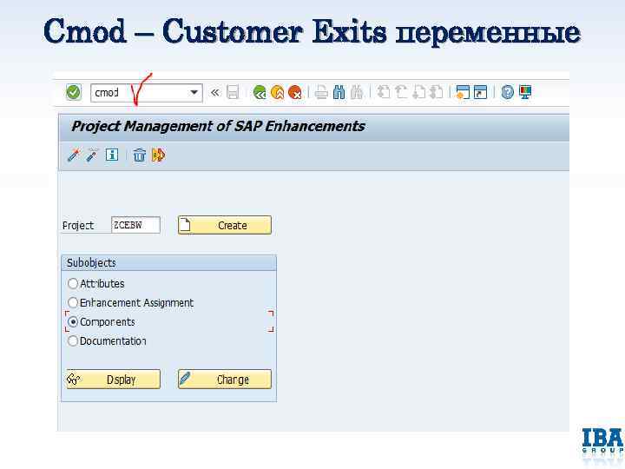Click the Last Page icon
Viewport: 625px width, 469px height.
437,93
